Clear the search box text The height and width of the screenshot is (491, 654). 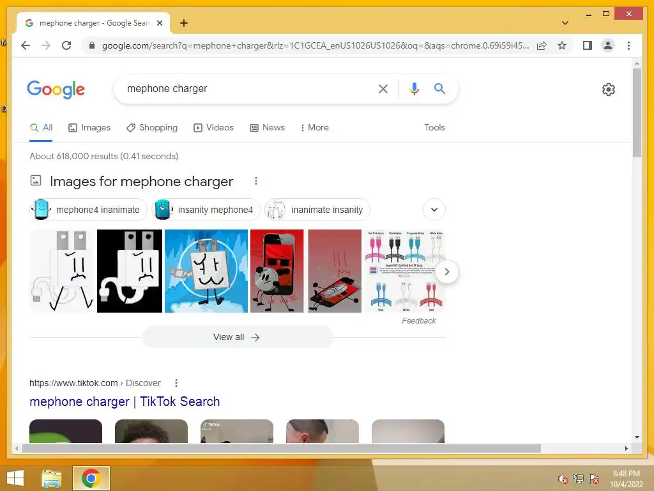[383, 88]
